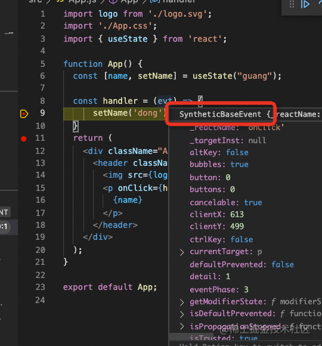This screenshot has height=346, width=322.
Task: Toggle the current breakpoint on line 9
Action: [x=24, y=114]
